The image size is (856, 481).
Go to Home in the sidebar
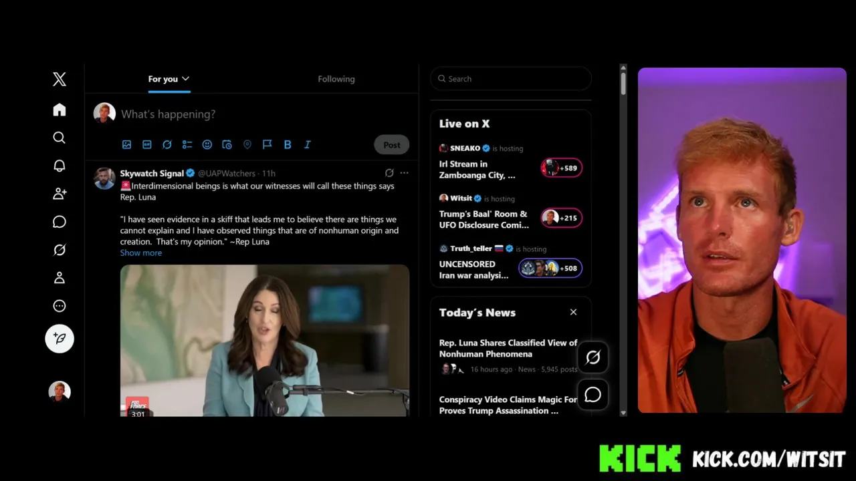(60, 110)
